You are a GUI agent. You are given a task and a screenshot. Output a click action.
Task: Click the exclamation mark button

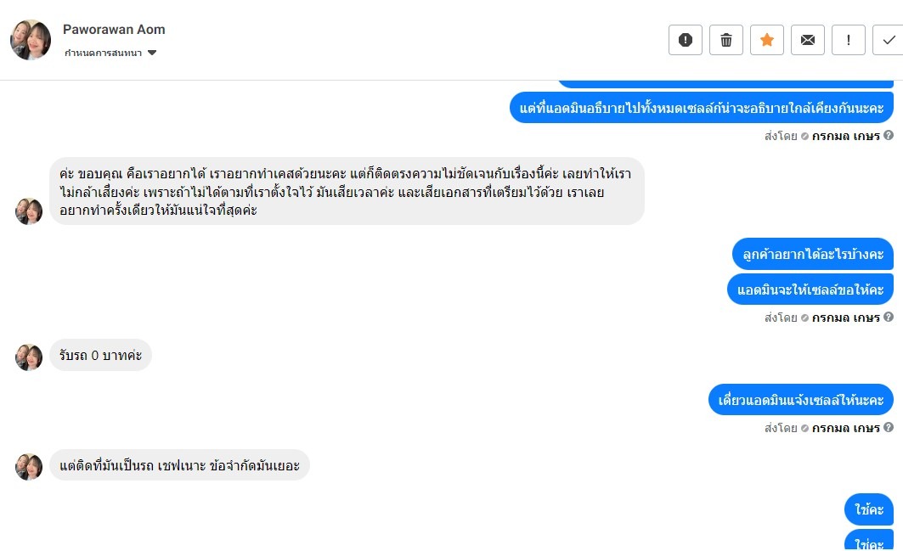(849, 40)
